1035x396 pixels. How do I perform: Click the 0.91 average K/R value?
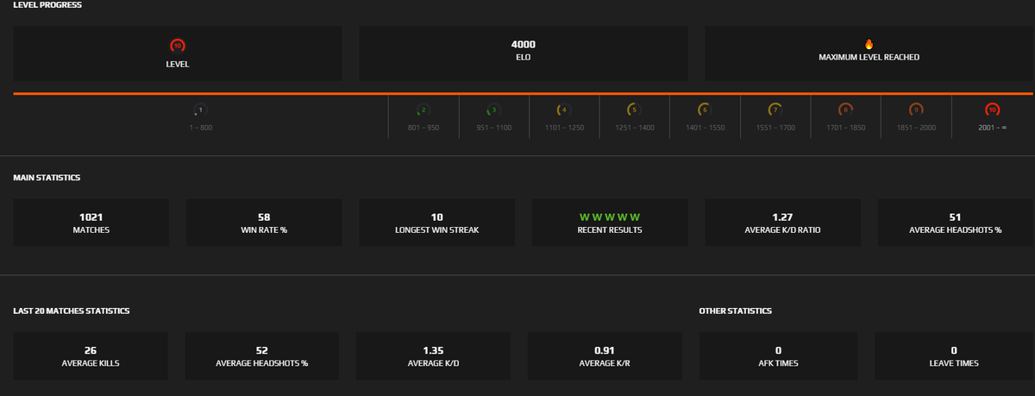604,350
